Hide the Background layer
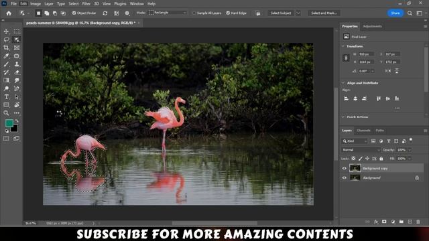The width and height of the screenshot is (429, 241). tap(345, 178)
